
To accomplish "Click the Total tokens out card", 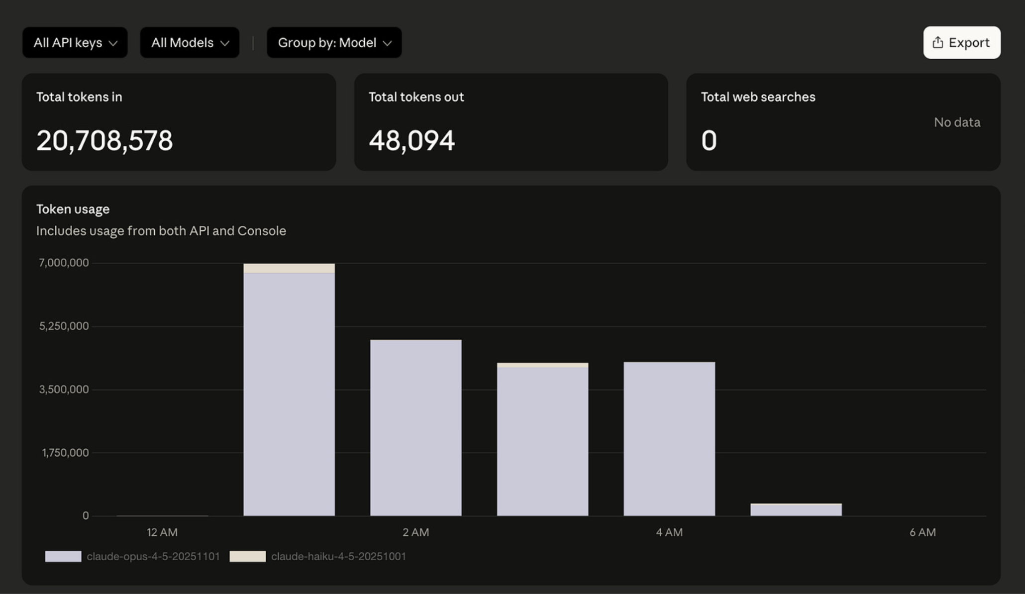I will [511, 122].
